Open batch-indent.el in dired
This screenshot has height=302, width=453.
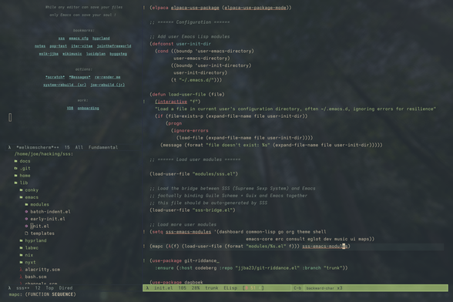[x=50, y=212]
